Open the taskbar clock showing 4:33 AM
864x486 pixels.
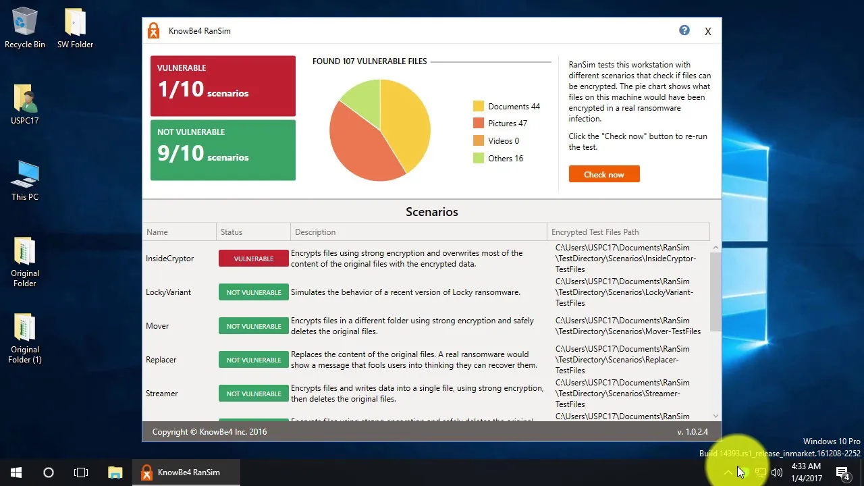tap(807, 473)
